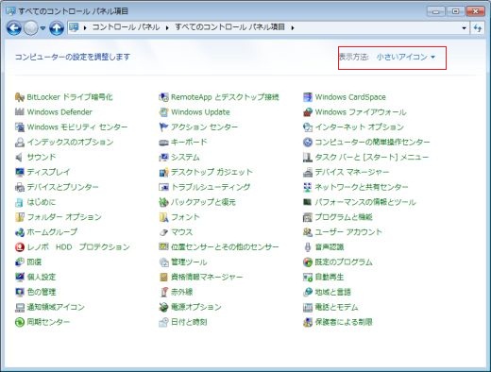This screenshot has height=372, width=491.
Task: Click the Windows Defender icon
Action: click(x=20, y=112)
